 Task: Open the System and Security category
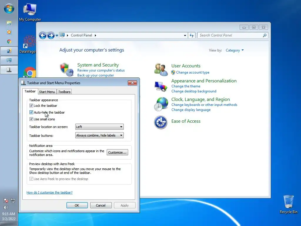pos(98,65)
